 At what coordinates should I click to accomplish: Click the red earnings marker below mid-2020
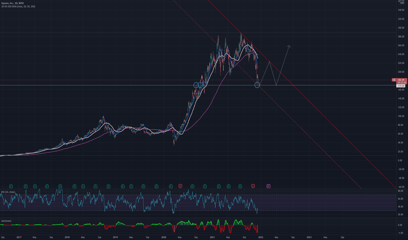[180, 186]
